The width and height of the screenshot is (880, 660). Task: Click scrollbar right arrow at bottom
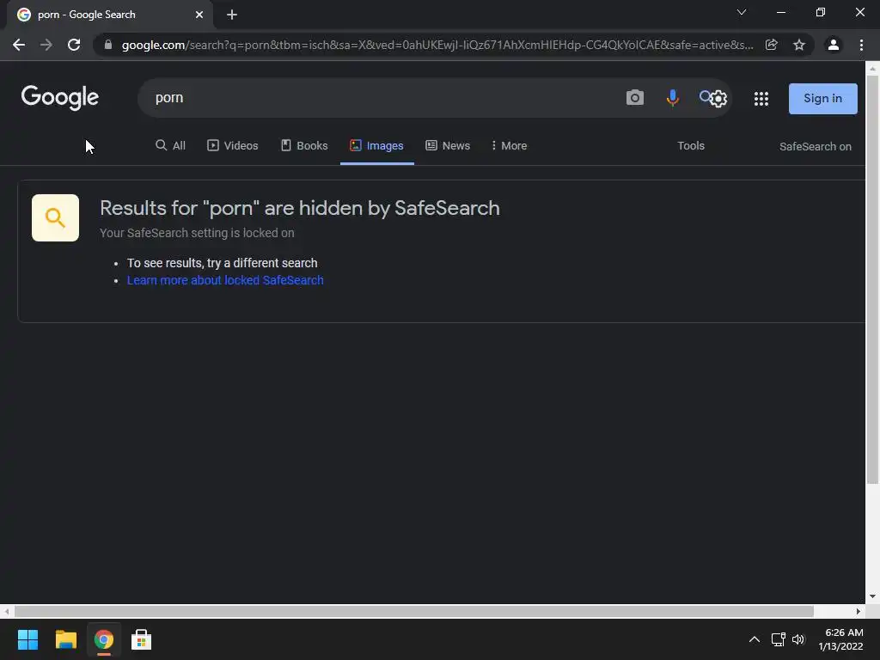pyautogui.click(x=859, y=611)
